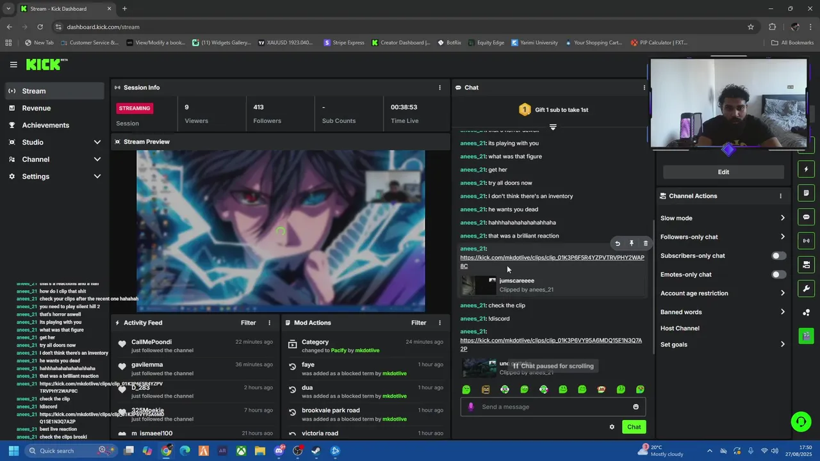Open Activity Feed three-dot menu

(x=269, y=323)
